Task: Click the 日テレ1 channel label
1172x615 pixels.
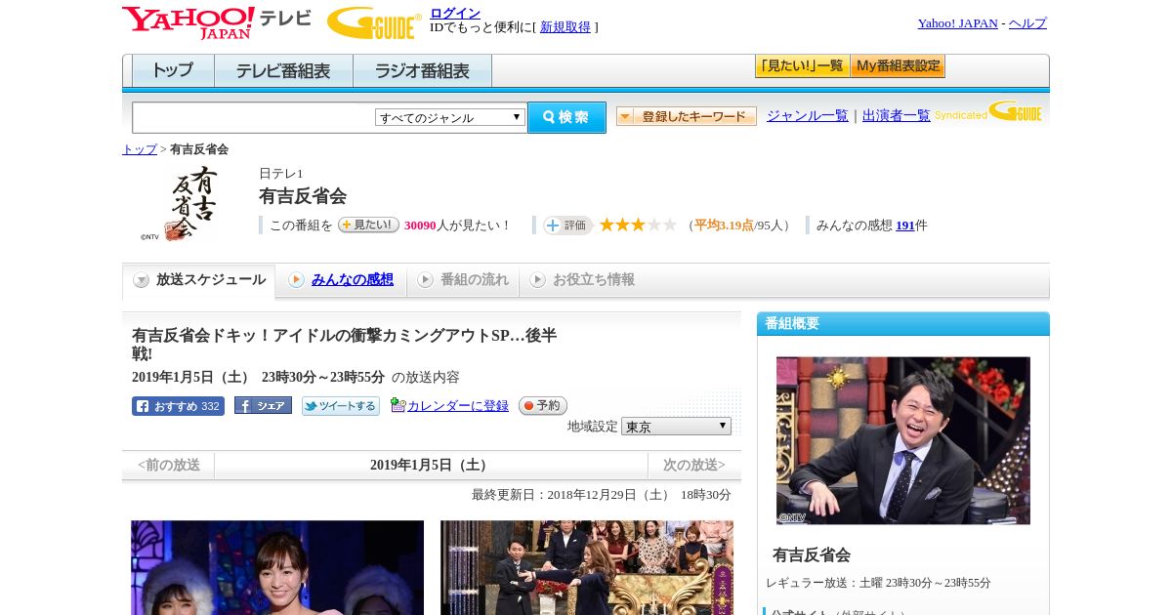Action: (x=281, y=174)
